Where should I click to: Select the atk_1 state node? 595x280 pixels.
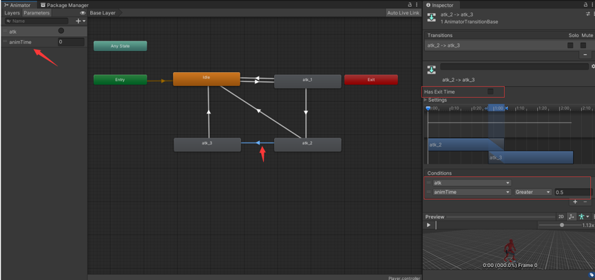[307, 81]
